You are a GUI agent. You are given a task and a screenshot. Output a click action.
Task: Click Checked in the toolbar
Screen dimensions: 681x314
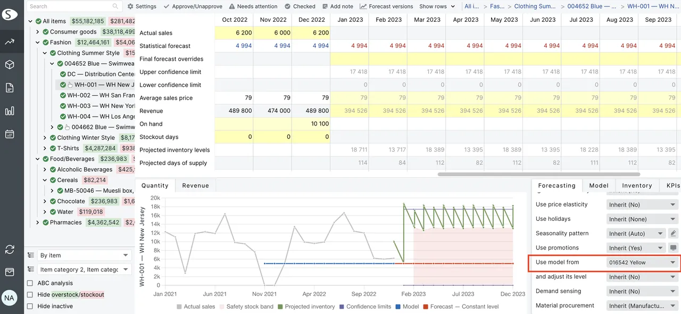300,6
